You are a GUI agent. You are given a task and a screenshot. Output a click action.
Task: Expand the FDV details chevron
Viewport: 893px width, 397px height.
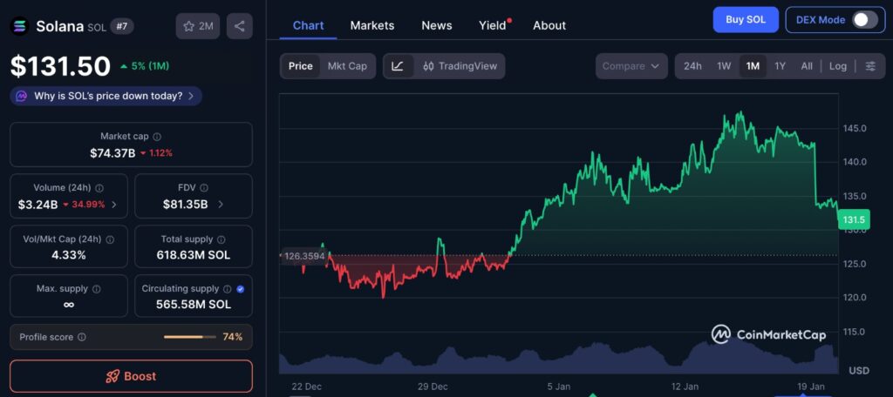[221, 205]
